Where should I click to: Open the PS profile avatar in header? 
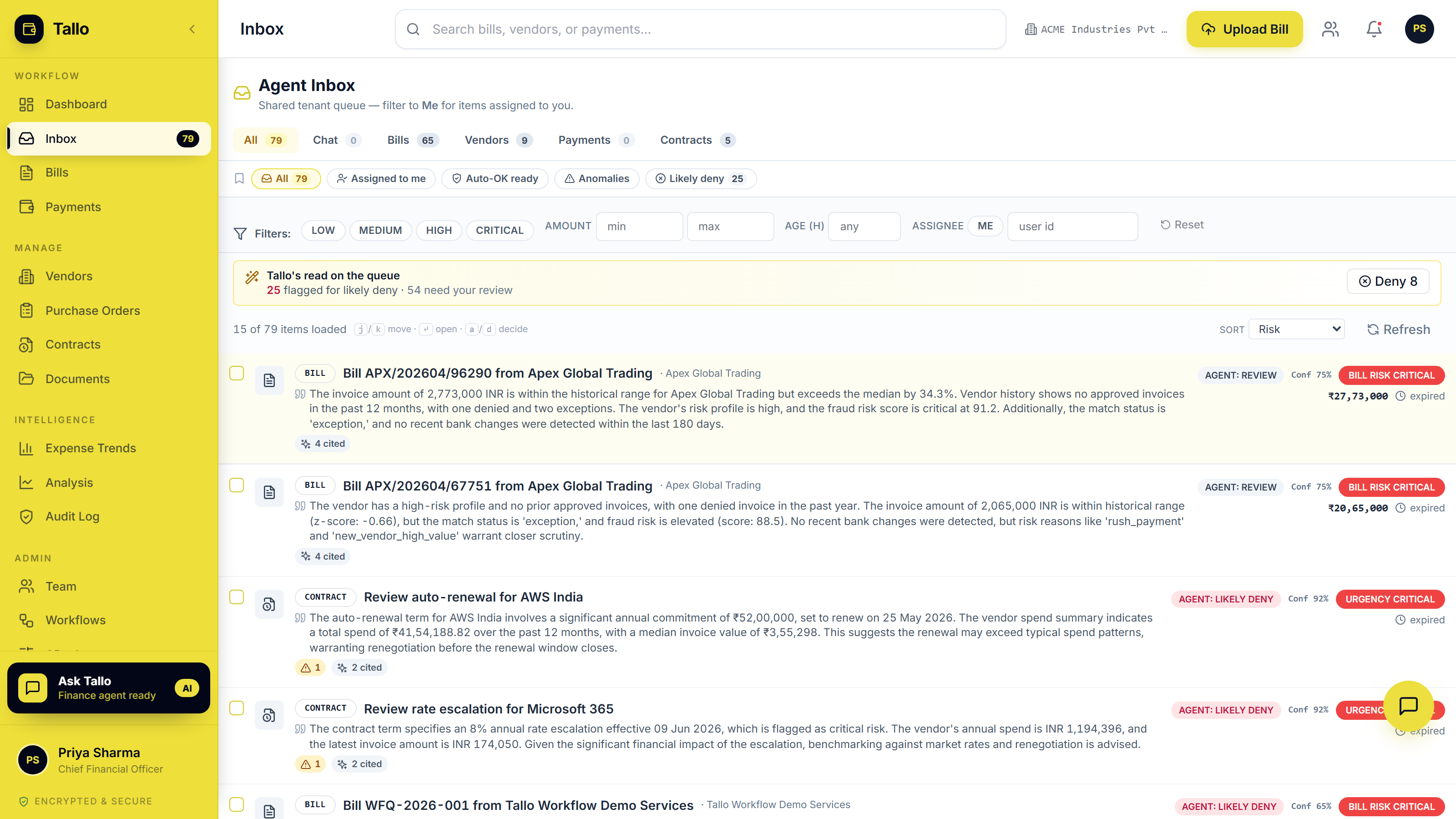point(1419,29)
